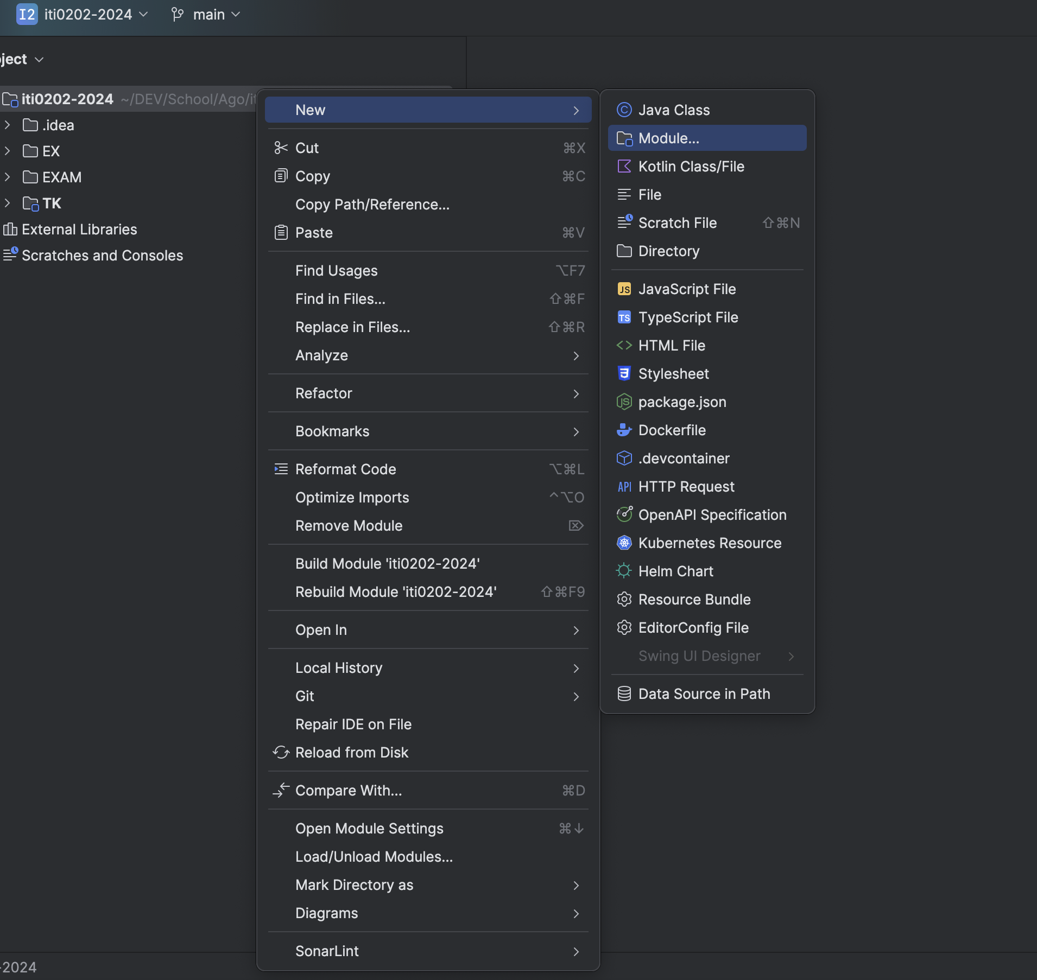This screenshot has height=980, width=1037.
Task: Create a new JavaScript File
Action: click(x=687, y=289)
